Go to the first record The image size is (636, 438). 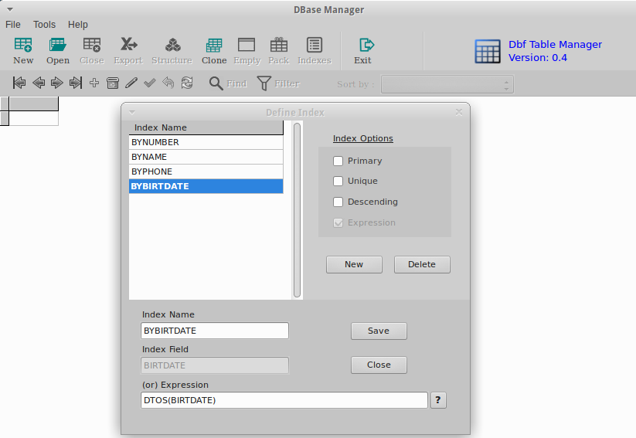[x=19, y=83]
